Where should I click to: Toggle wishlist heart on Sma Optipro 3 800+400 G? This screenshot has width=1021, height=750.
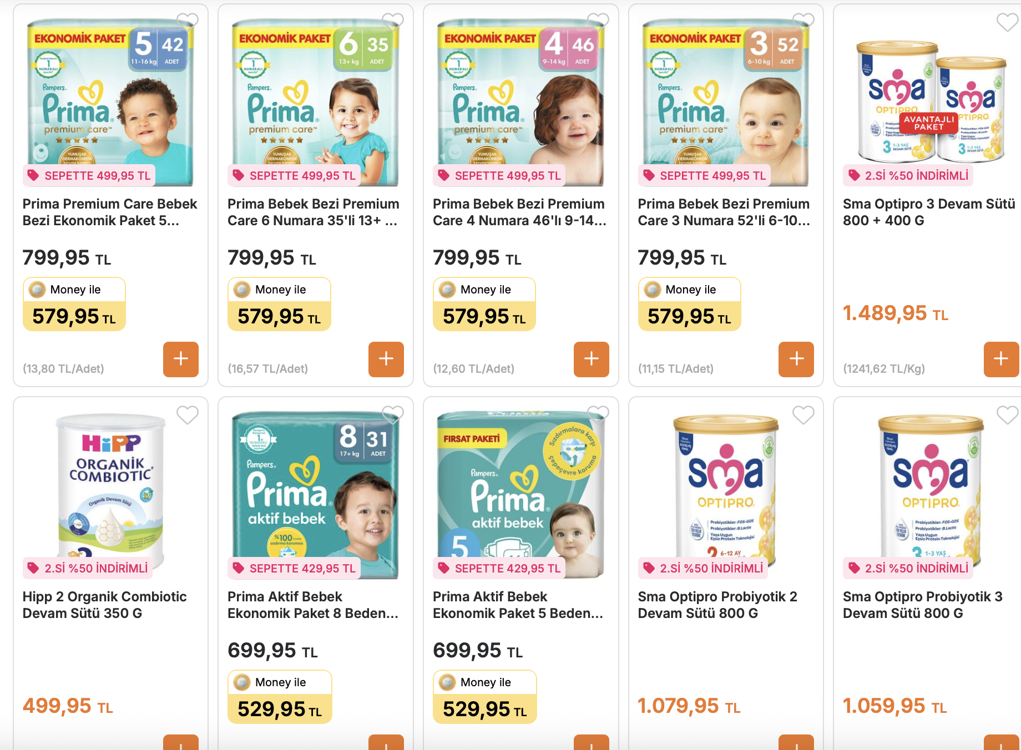(x=1007, y=22)
